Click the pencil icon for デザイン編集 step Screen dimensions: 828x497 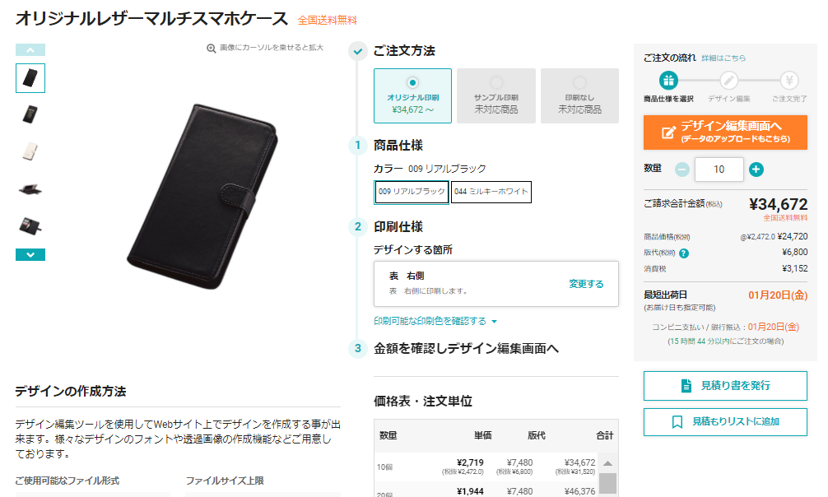click(728, 81)
